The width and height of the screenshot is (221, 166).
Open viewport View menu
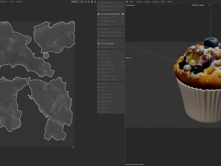coord(132,2)
